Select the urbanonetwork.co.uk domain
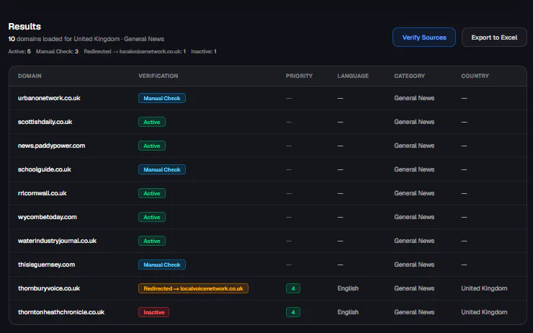Image resolution: width=533 pixels, height=333 pixels. point(49,98)
